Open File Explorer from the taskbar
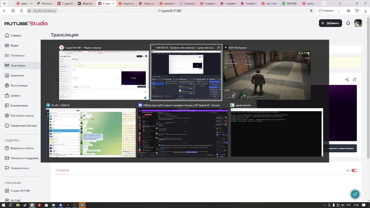The image size is (370, 208). [x=18, y=205]
